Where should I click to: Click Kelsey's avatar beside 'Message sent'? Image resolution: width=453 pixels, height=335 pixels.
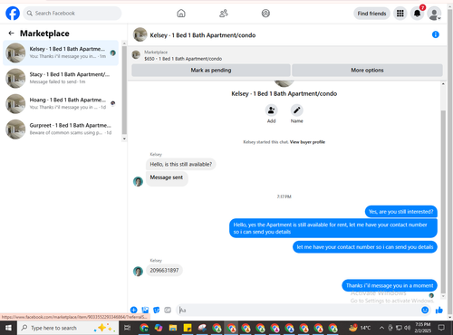(x=138, y=181)
